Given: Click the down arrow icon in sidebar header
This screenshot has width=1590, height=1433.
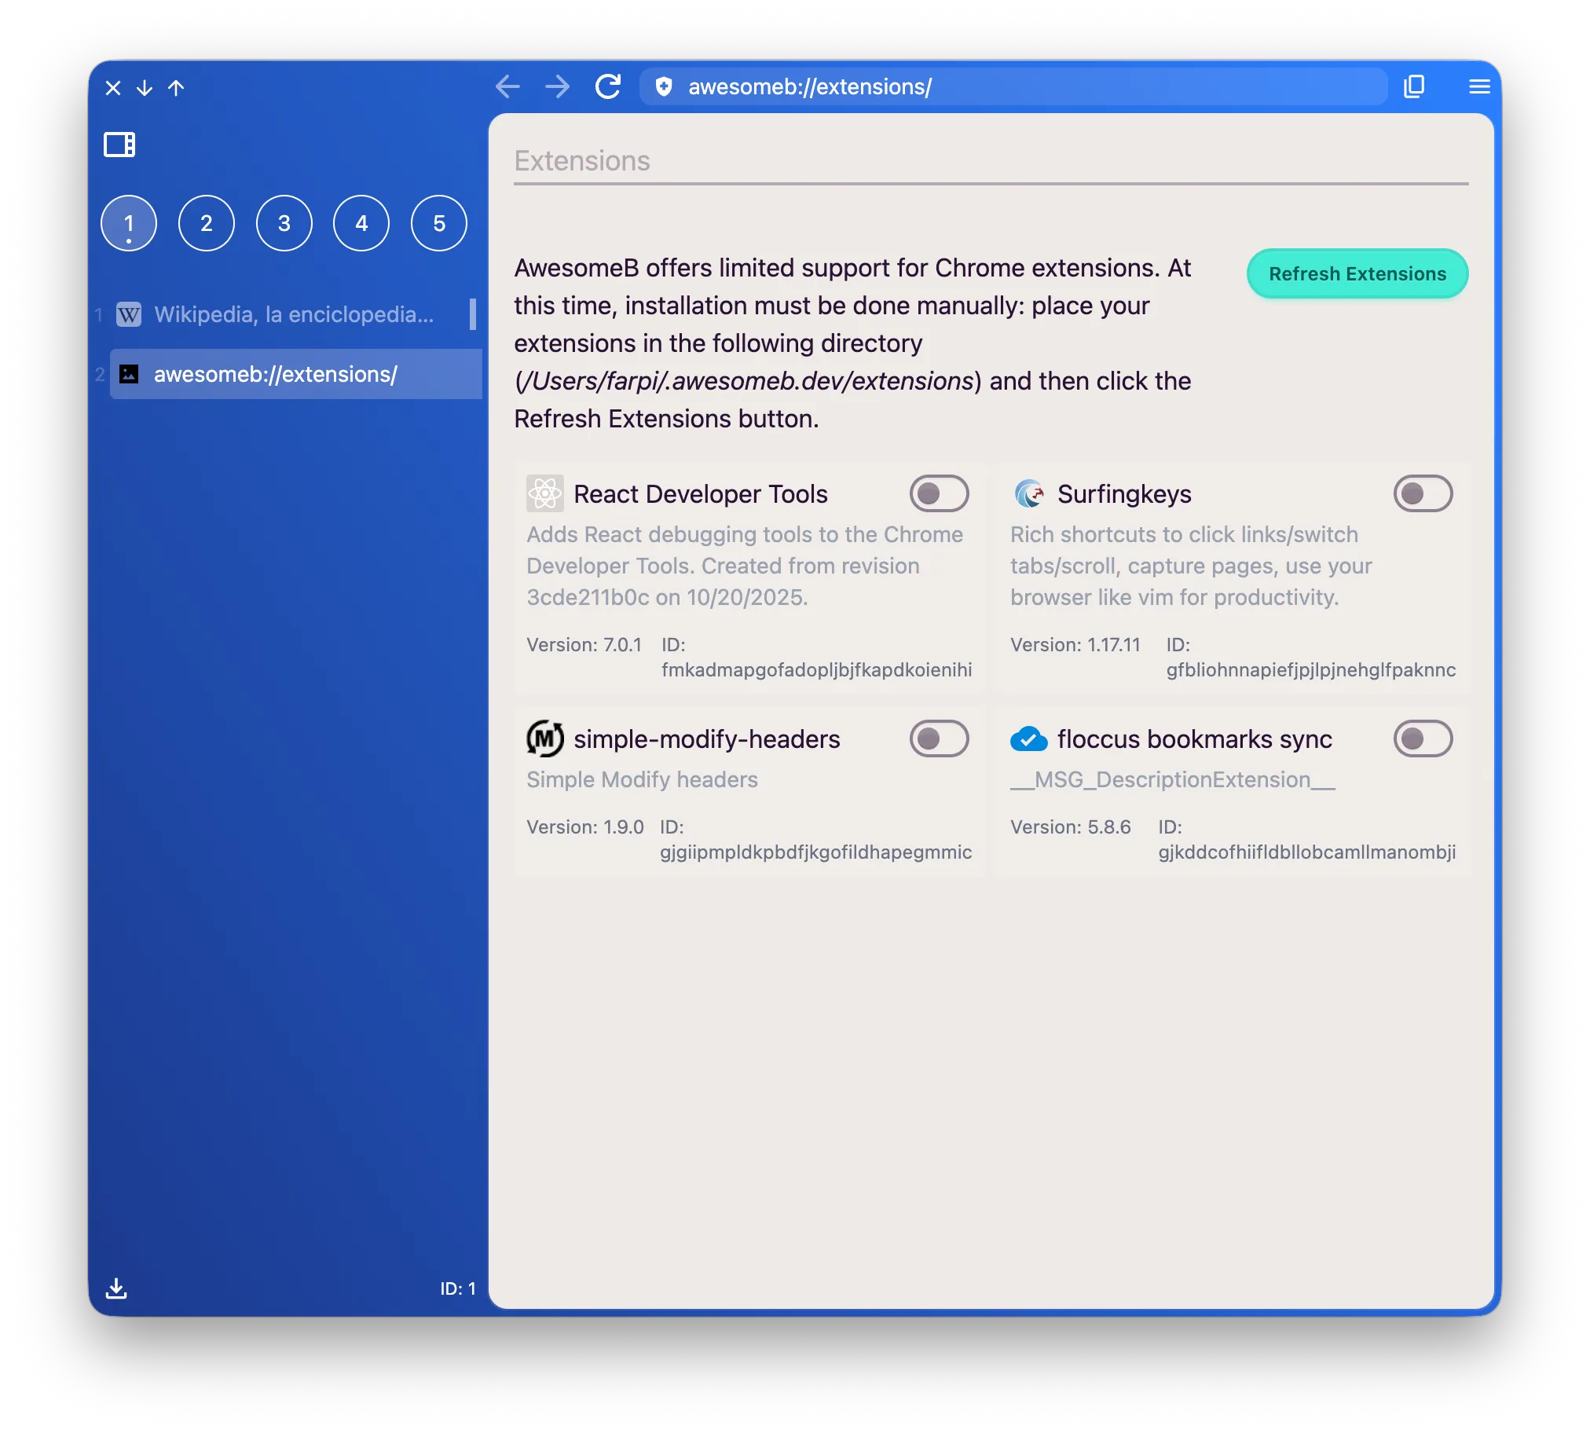Looking at the screenshot, I should (x=144, y=87).
